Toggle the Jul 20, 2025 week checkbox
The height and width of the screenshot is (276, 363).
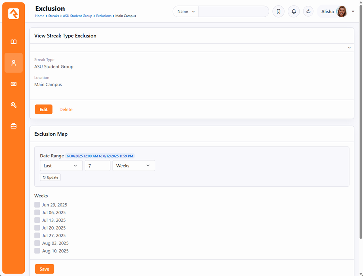coord(37,228)
